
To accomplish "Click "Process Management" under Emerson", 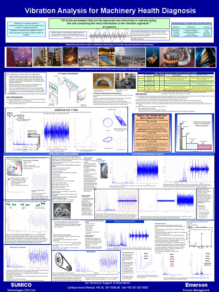I will pos(196,290).
